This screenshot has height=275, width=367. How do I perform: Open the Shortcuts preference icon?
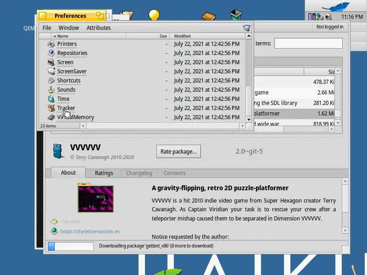tap(51, 81)
